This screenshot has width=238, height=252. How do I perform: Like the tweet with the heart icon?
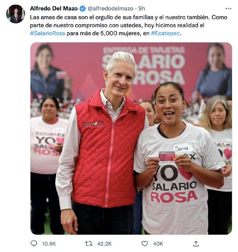tap(145, 244)
